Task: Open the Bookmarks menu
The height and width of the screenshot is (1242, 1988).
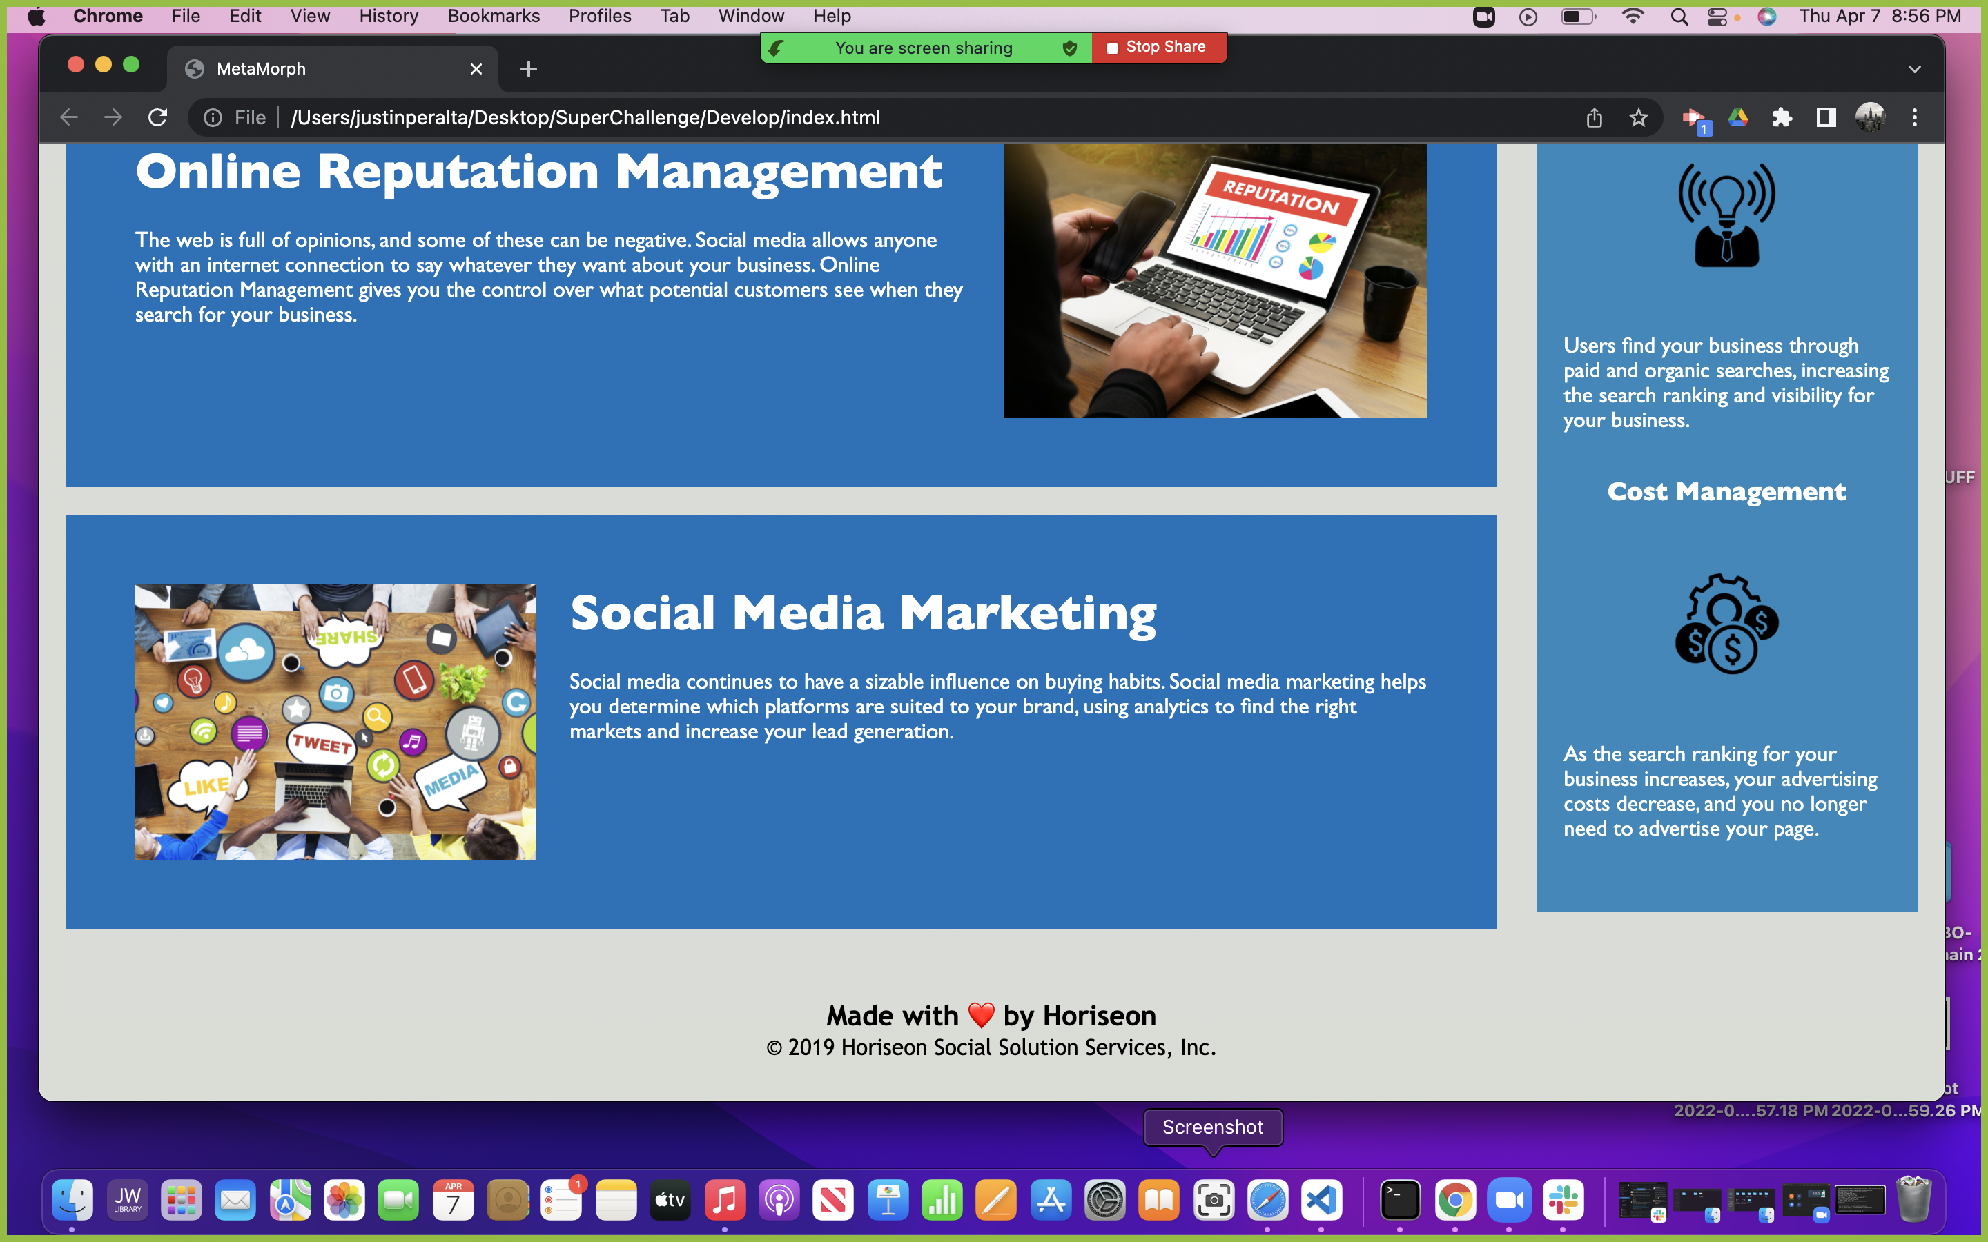Action: tap(493, 16)
